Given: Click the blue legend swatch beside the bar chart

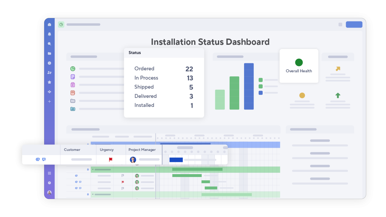Looking at the screenshot, I should pyautogui.click(x=261, y=93).
